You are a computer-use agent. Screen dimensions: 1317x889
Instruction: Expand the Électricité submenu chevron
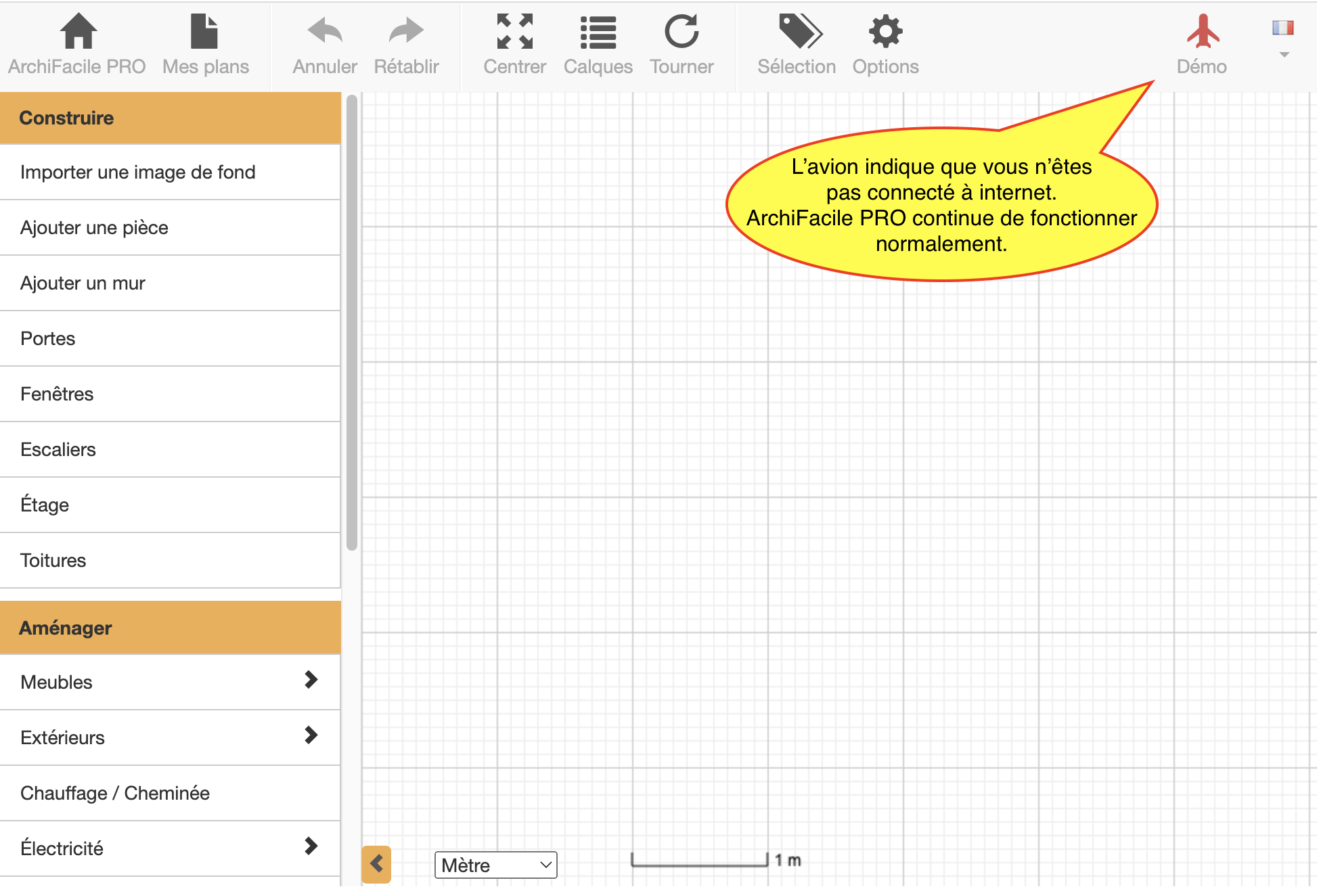tap(311, 846)
